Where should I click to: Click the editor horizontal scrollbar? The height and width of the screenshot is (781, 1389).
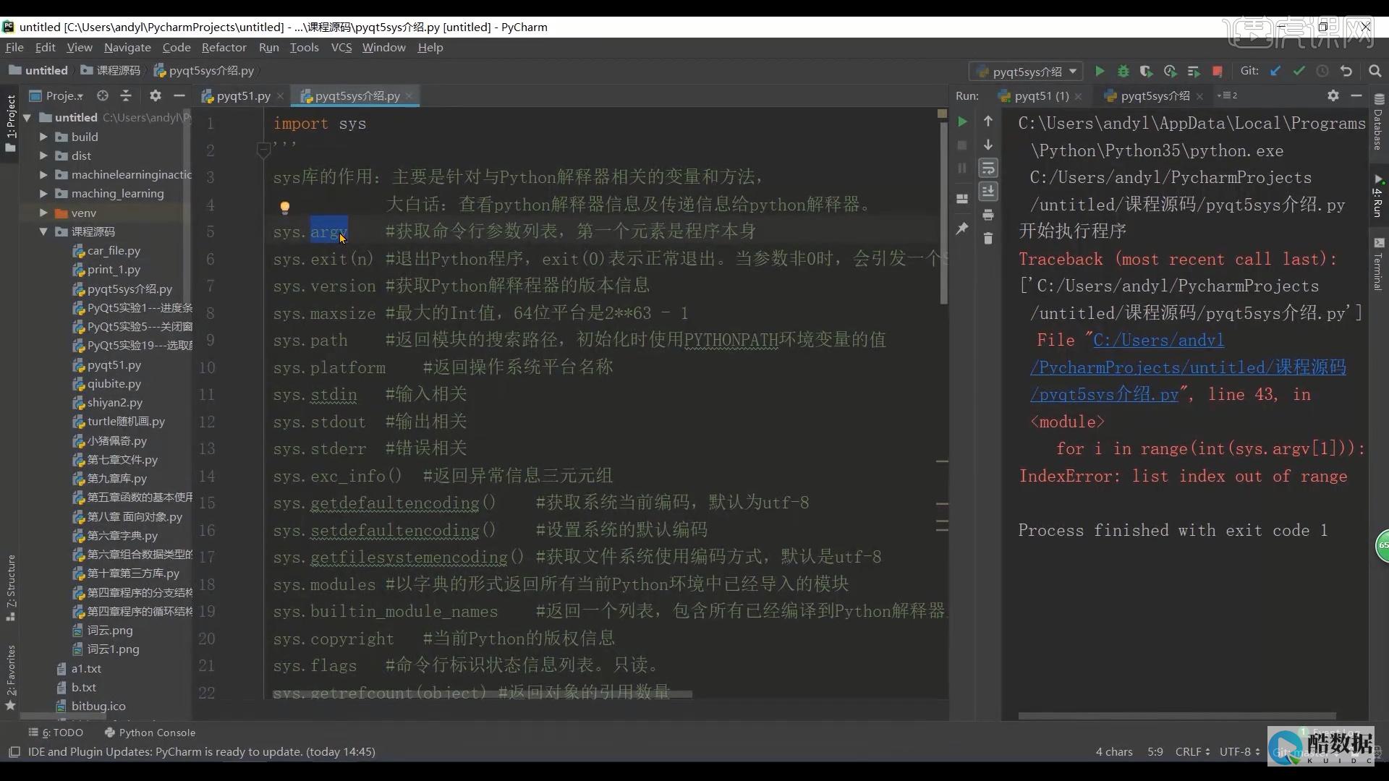pyautogui.click(x=482, y=694)
